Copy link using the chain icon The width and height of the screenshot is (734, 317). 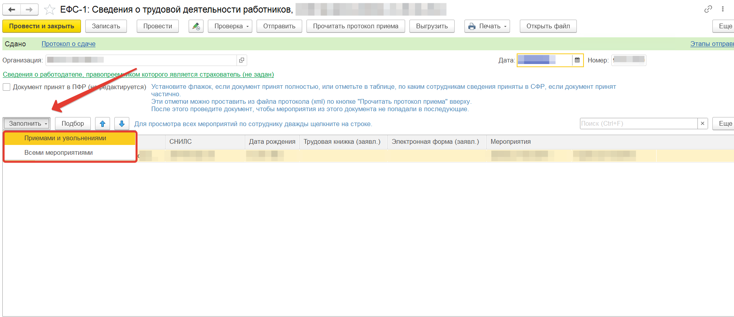(x=708, y=9)
